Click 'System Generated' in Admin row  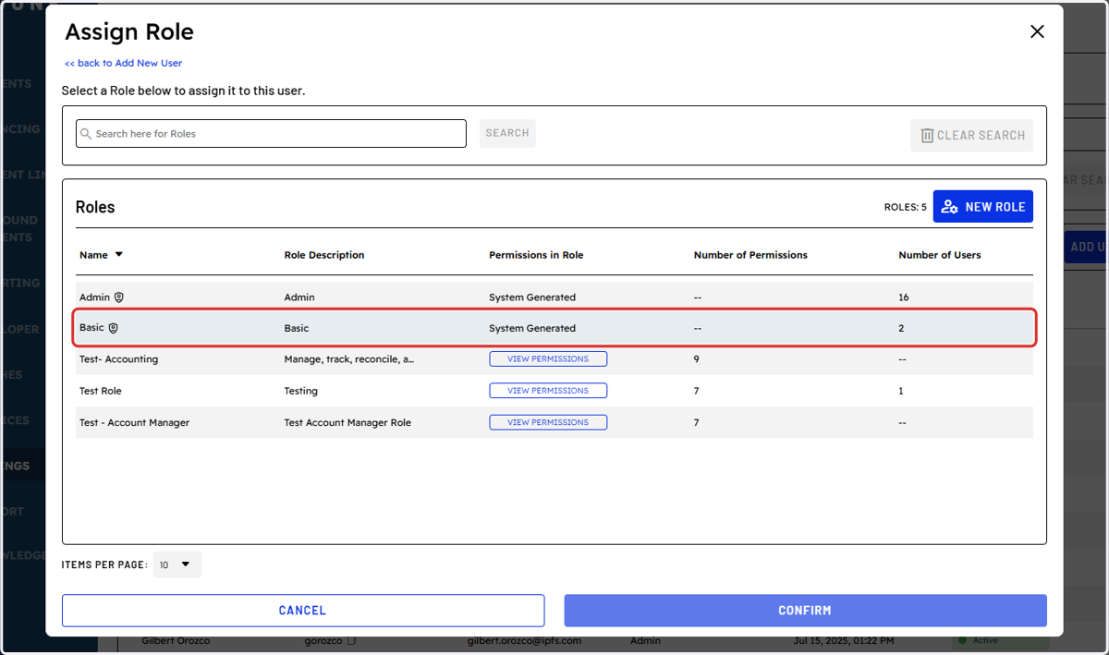click(532, 297)
